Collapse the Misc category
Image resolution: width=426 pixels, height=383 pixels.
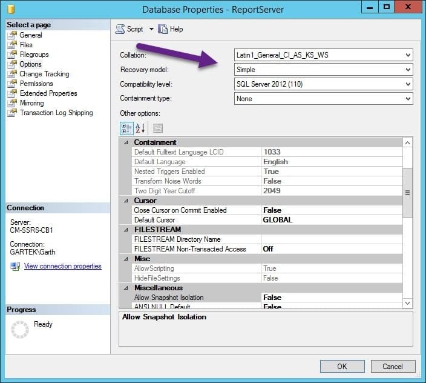126,259
